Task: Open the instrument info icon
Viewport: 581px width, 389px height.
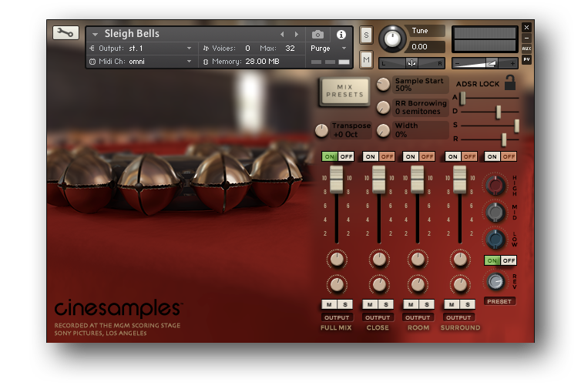Action: click(x=341, y=35)
